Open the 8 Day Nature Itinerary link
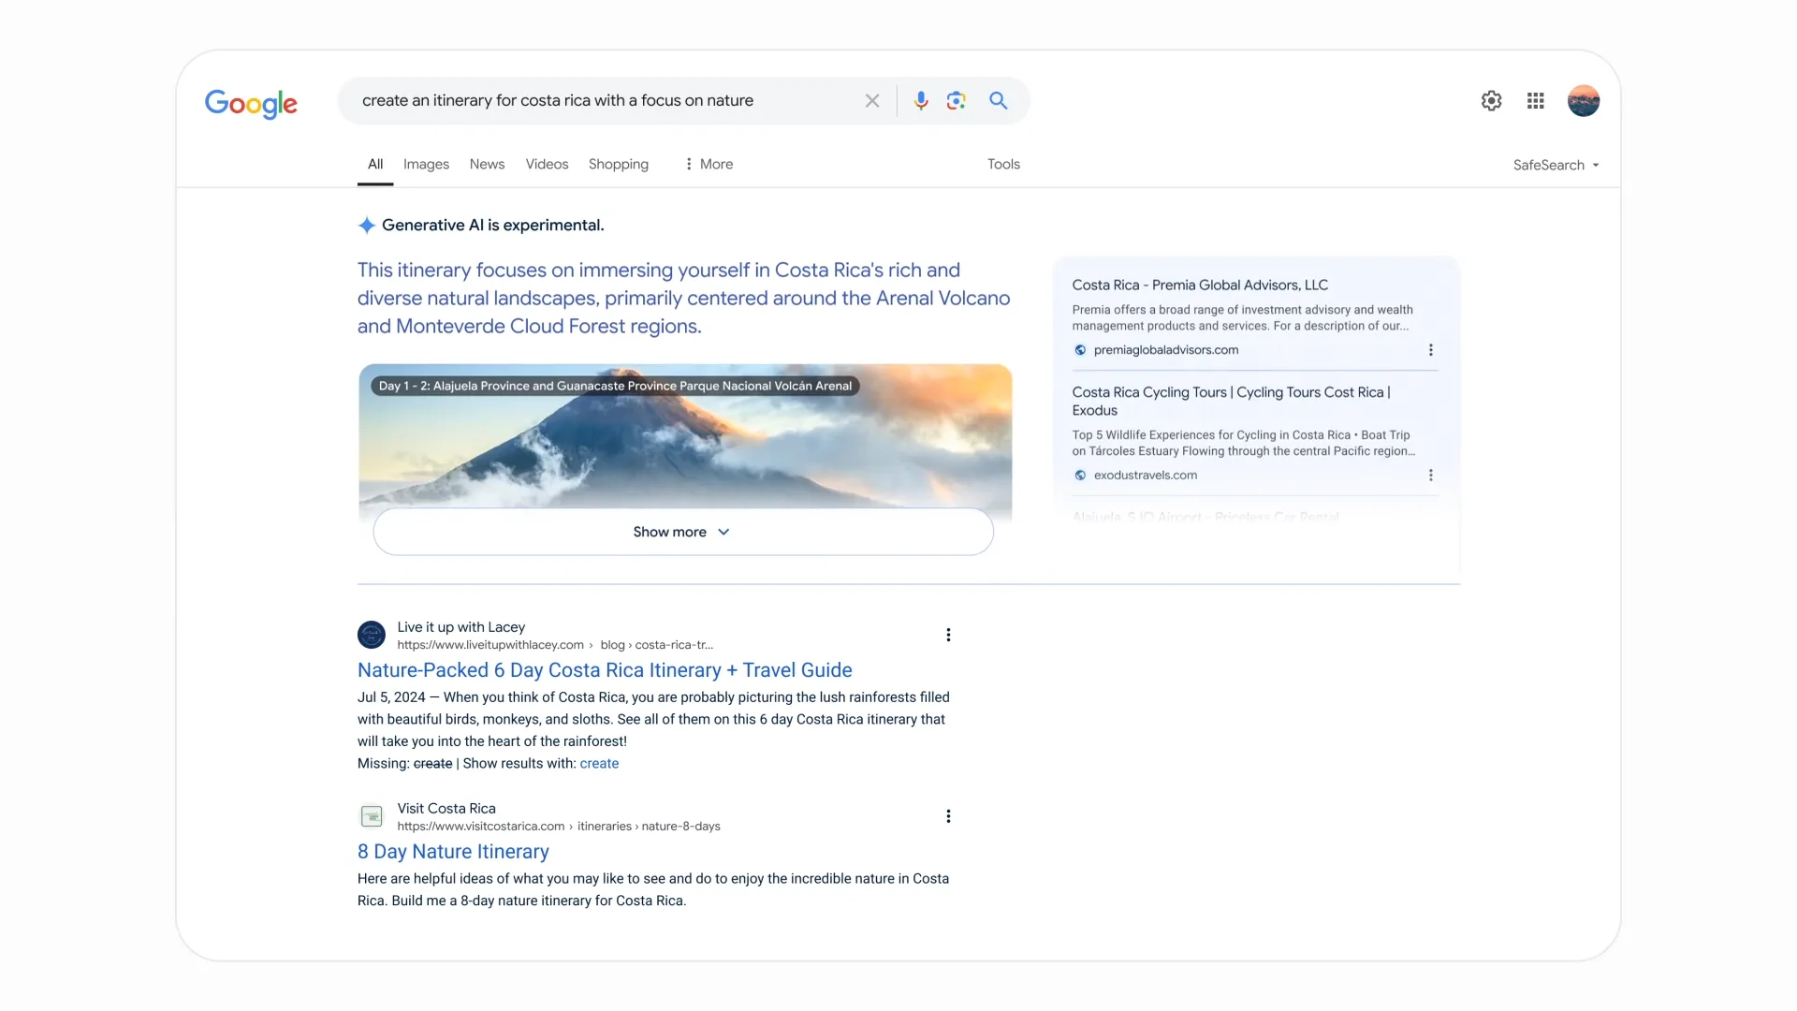This screenshot has width=1797, height=1011. (x=453, y=852)
